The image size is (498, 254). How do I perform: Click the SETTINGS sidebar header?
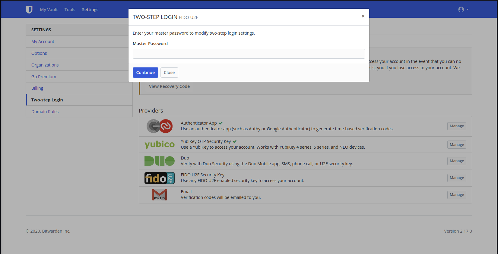pyautogui.click(x=41, y=30)
